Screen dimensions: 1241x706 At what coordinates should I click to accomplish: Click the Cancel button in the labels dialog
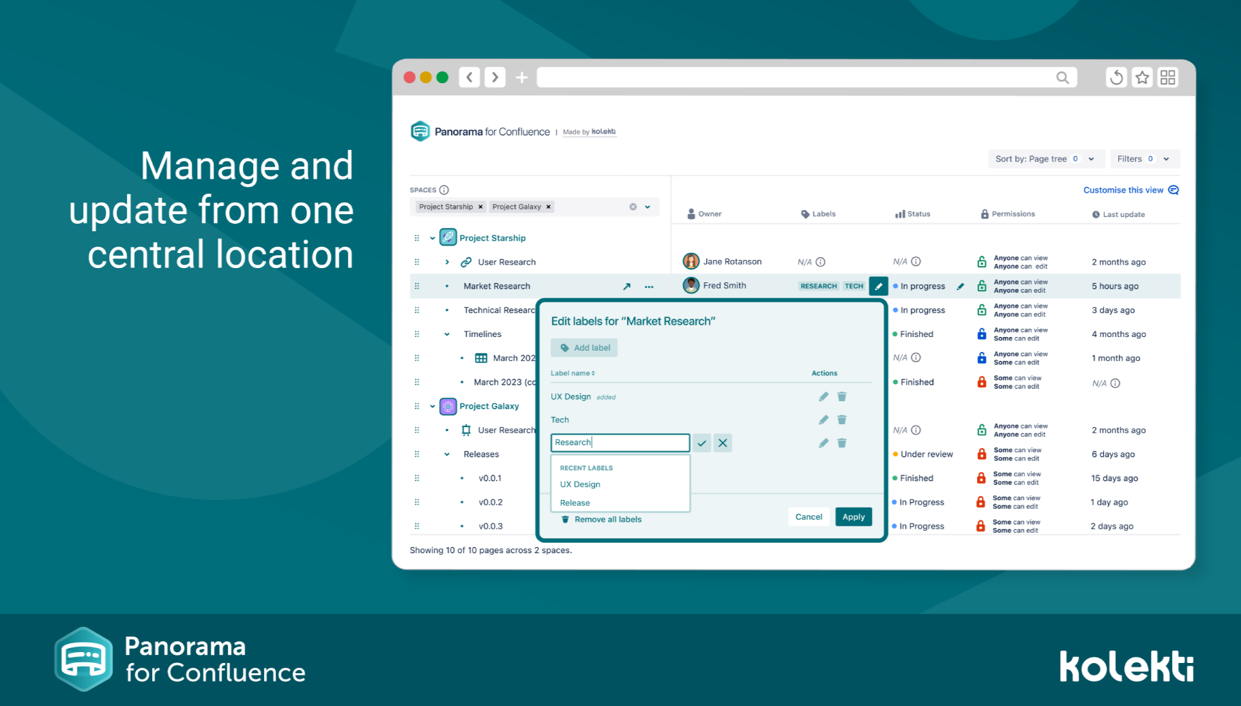pyautogui.click(x=809, y=517)
